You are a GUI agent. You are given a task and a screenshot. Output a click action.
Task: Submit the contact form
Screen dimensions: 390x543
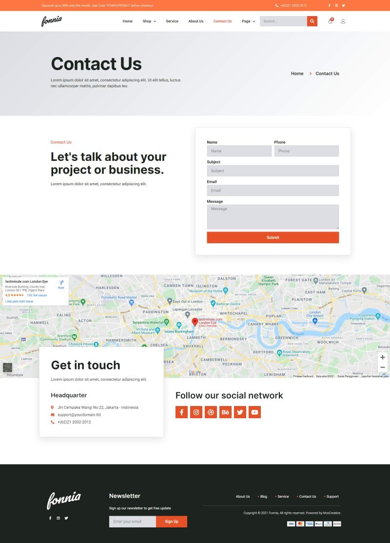click(273, 237)
